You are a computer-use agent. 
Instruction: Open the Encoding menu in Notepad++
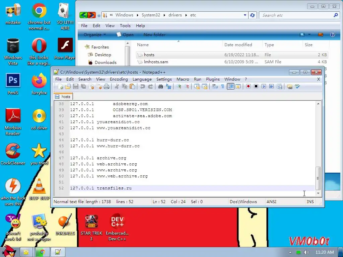click(119, 79)
